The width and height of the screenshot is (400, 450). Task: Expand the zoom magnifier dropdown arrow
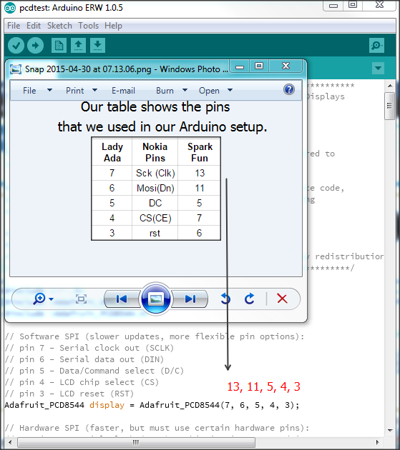[x=52, y=299]
